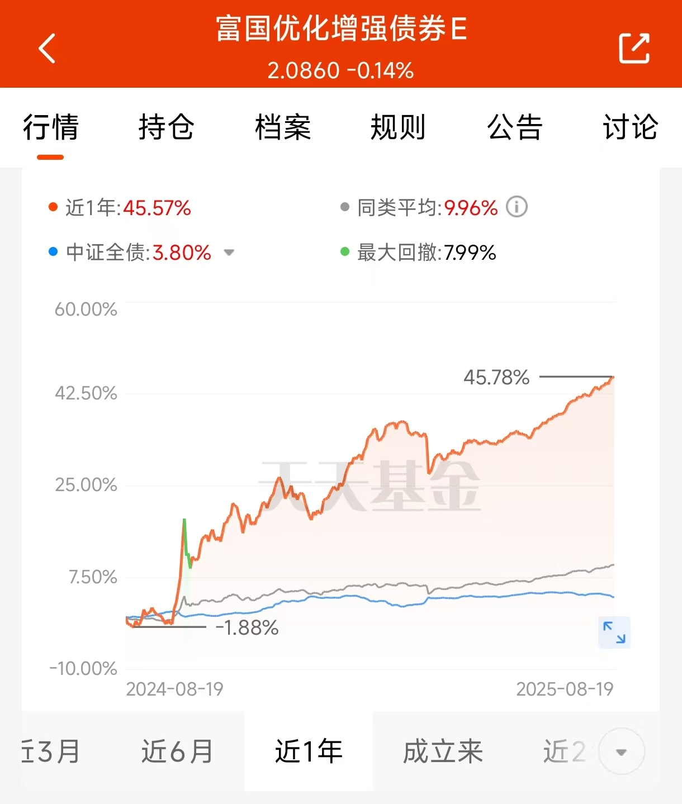Switch to the 档案 tab
This screenshot has height=804, width=682.
tap(283, 127)
